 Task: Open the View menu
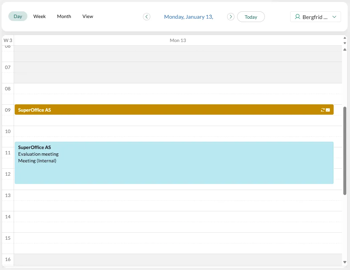coord(88,16)
